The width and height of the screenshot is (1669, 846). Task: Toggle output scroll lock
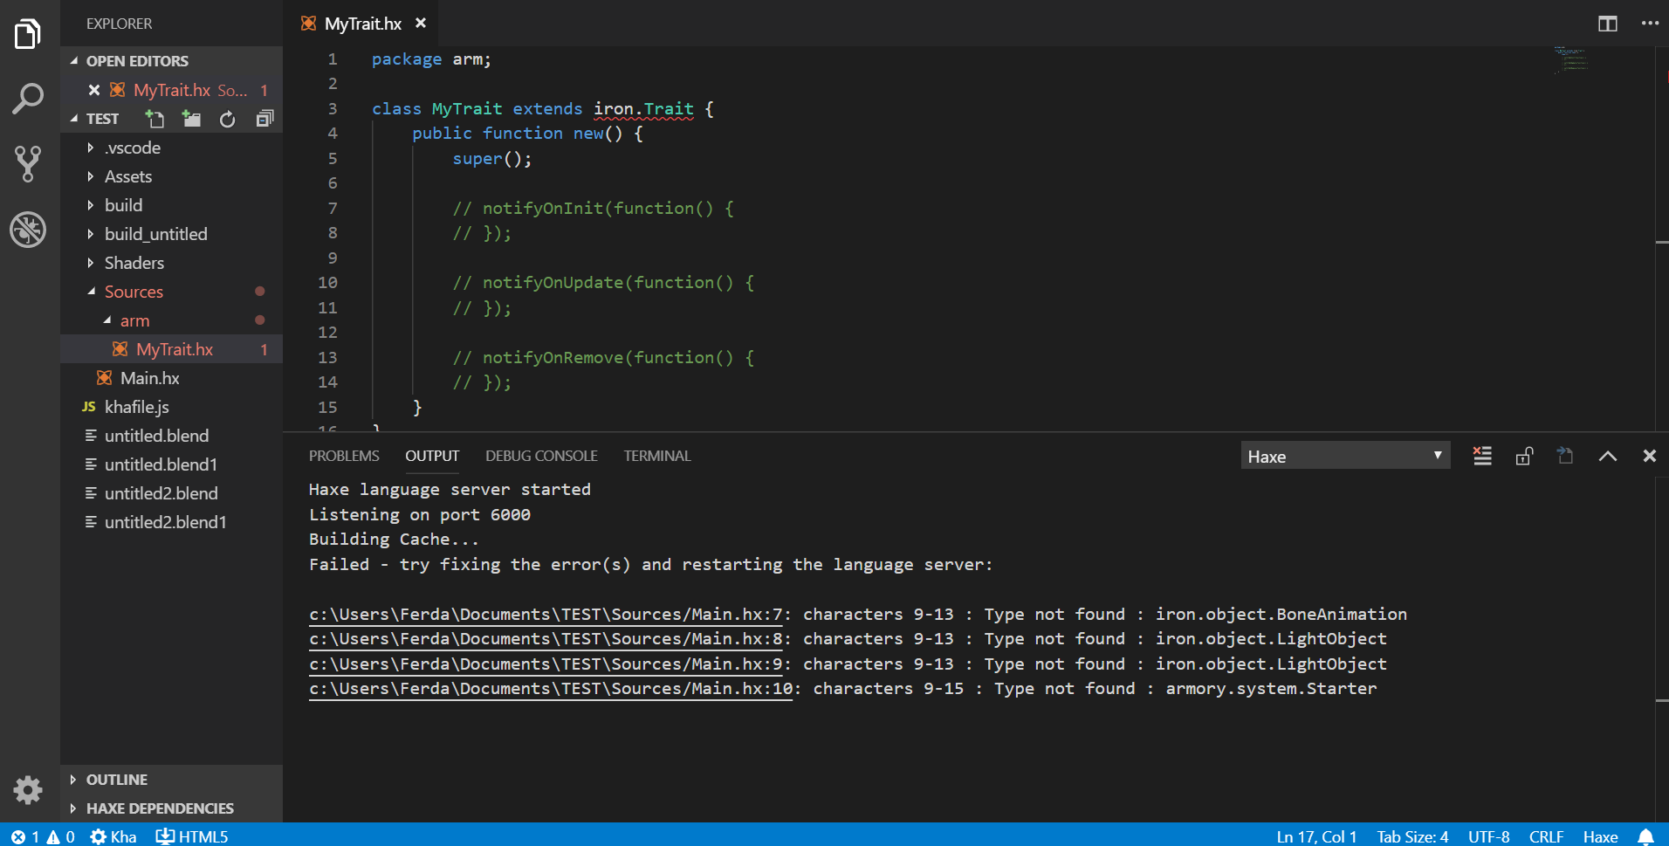click(1524, 456)
